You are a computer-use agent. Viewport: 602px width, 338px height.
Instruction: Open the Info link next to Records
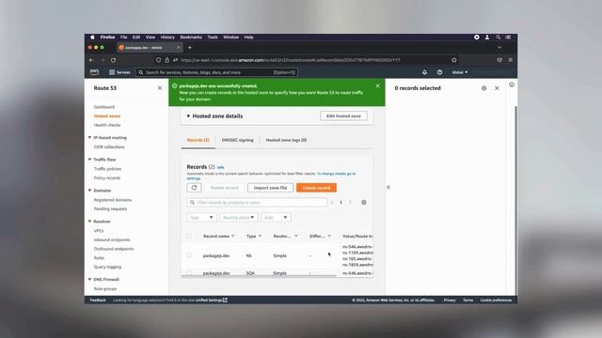pos(220,167)
